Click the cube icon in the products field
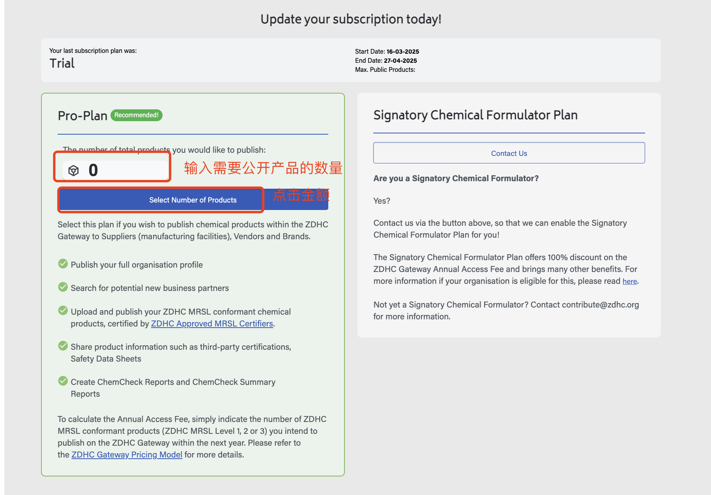Screen dimensions: 711x495 pyautogui.click(x=73, y=171)
